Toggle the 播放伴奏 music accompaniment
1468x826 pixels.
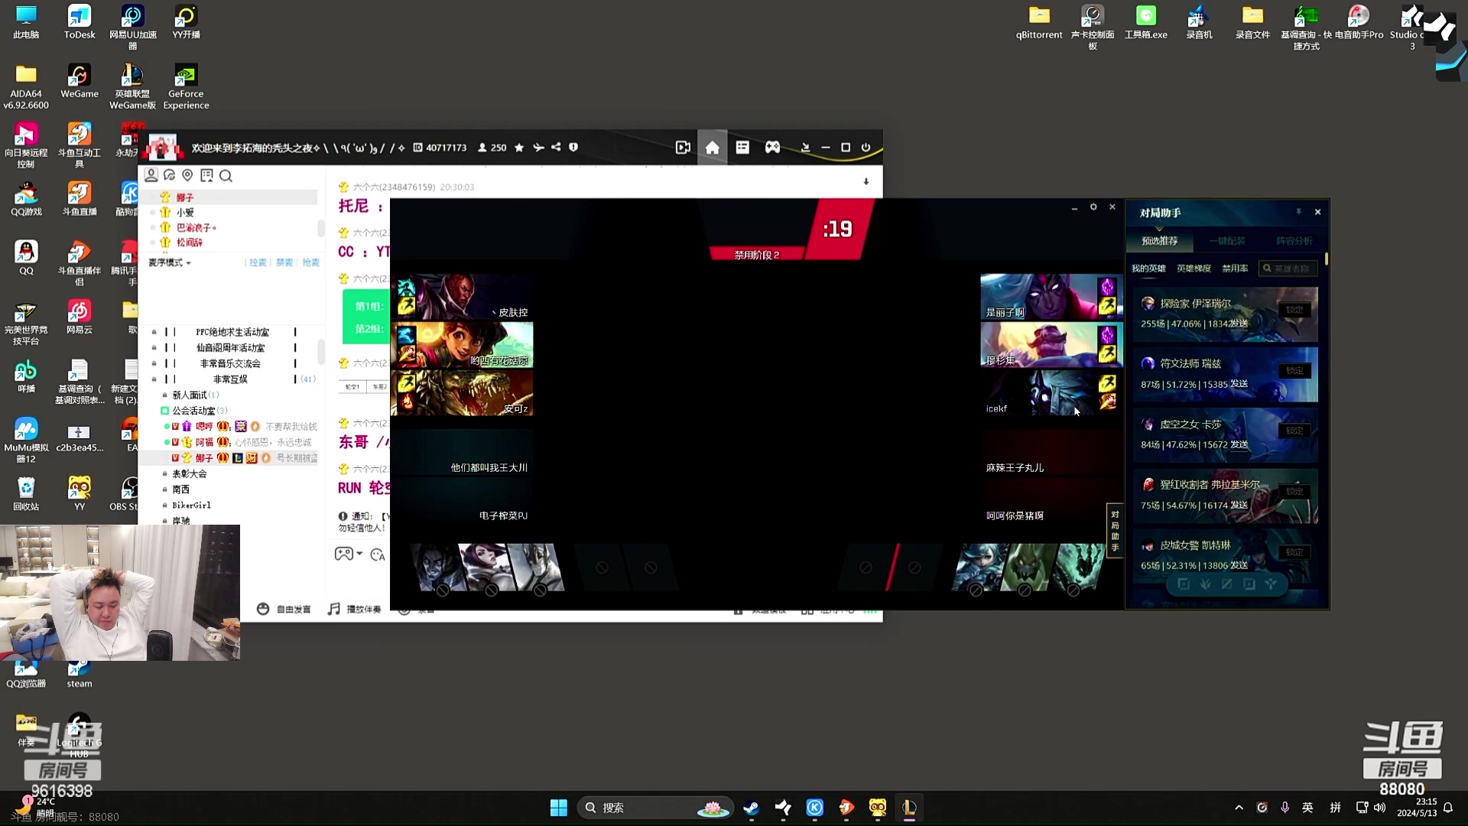(355, 610)
